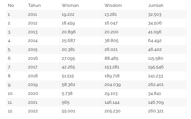This screenshot has height=119, width=191.
Task: Select Wisdom value 205.230
Action: (112, 111)
